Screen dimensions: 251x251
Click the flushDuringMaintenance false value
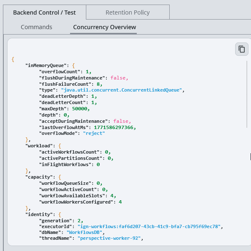[x=119, y=78]
